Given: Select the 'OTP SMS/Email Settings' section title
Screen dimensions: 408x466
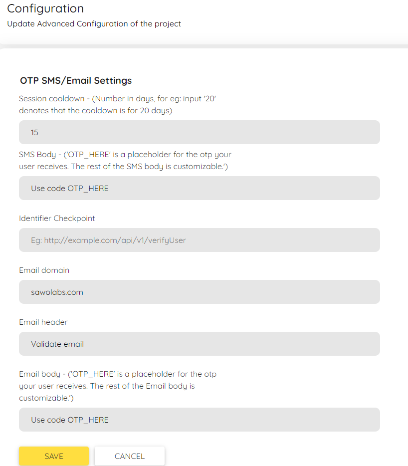Looking at the screenshot, I should tap(76, 80).
